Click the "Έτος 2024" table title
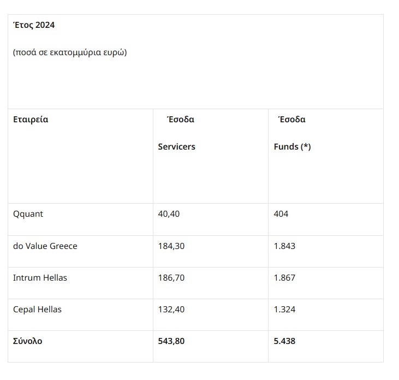 [x=34, y=25]
